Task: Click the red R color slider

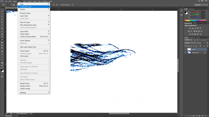Action: 194,12
